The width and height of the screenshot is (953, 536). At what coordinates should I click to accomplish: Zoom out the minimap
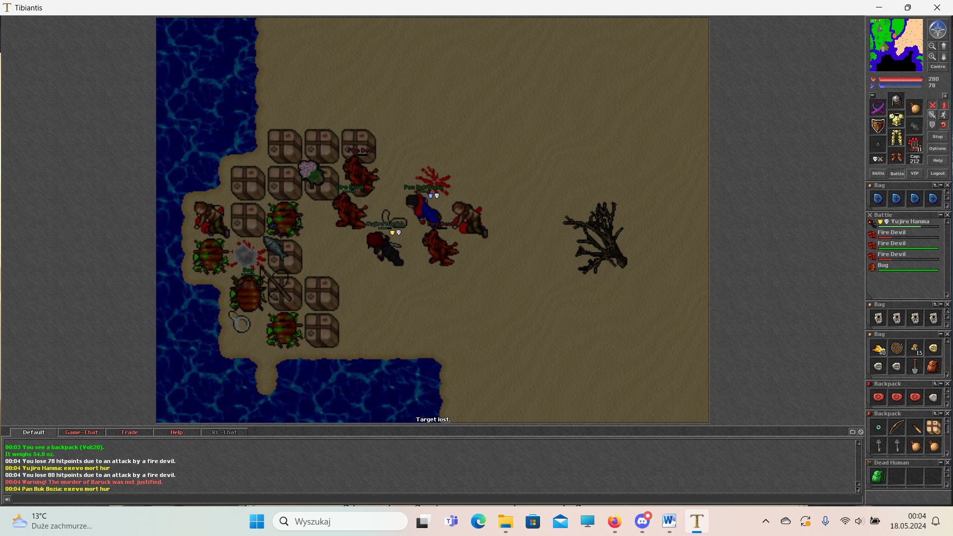932,46
